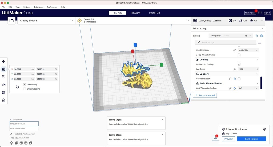Collapse the Object list

pyautogui.click(x=10, y=119)
